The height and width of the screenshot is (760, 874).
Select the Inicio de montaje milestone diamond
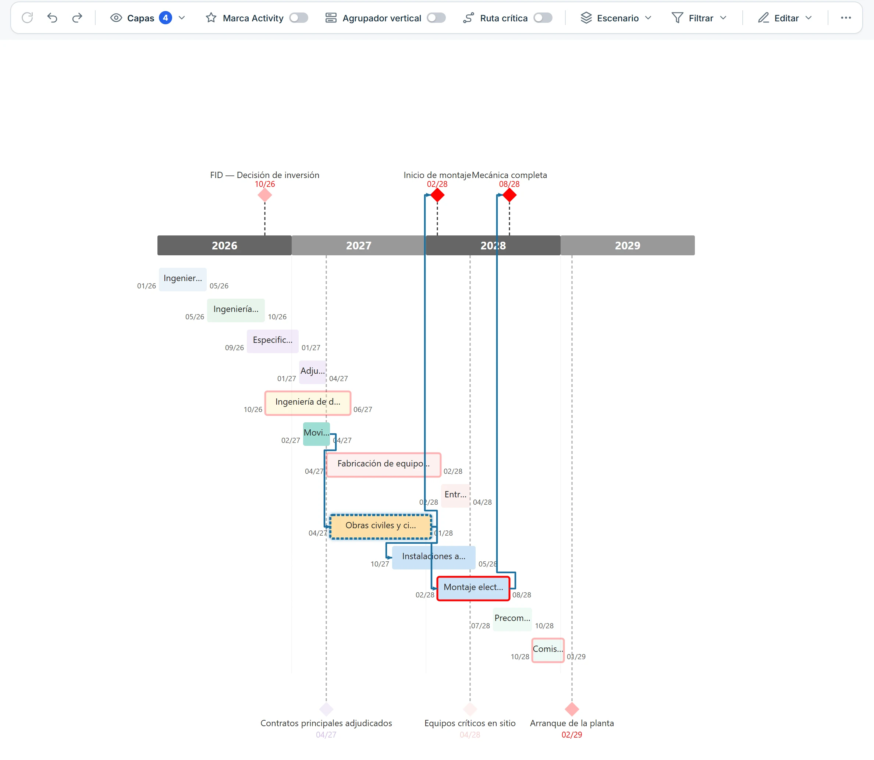(x=437, y=195)
